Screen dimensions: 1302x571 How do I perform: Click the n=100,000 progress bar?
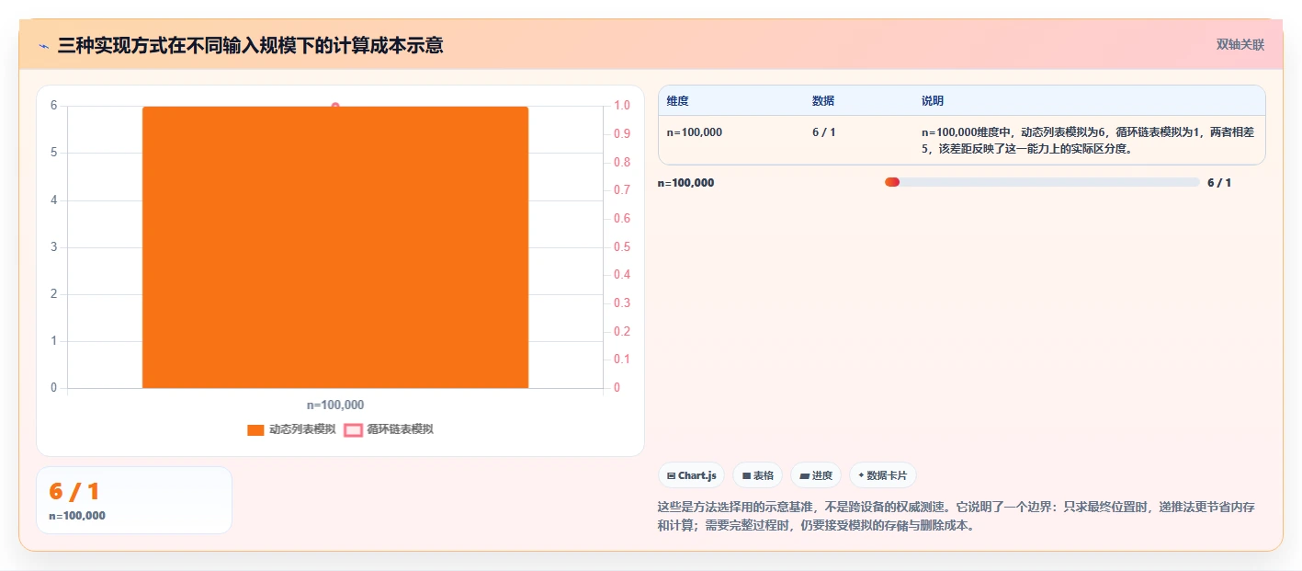pyautogui.click(x=1042, y=182)
